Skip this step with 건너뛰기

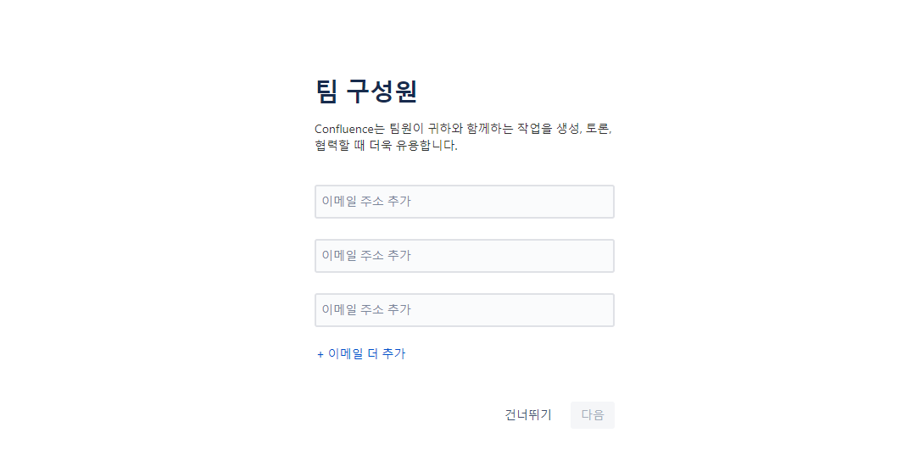point(528,415)
